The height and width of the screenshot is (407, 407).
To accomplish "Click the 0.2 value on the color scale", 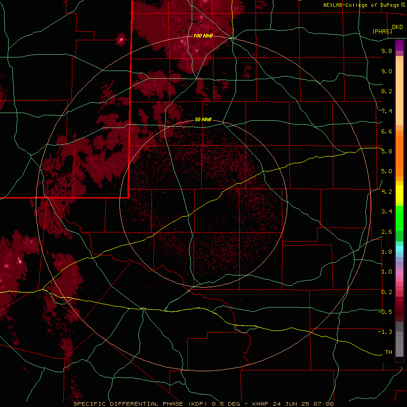I will pos(387,292).
